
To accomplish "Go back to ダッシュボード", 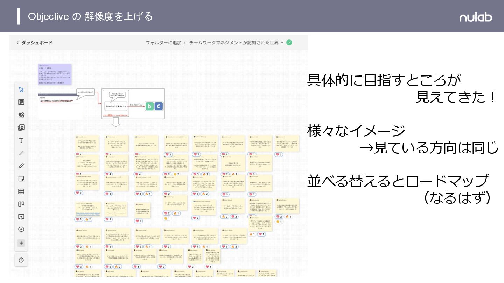I will point(34,43).
